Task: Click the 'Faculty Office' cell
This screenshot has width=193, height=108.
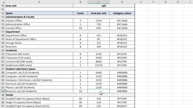Action: pyautogui.click(x=39, y=28)
